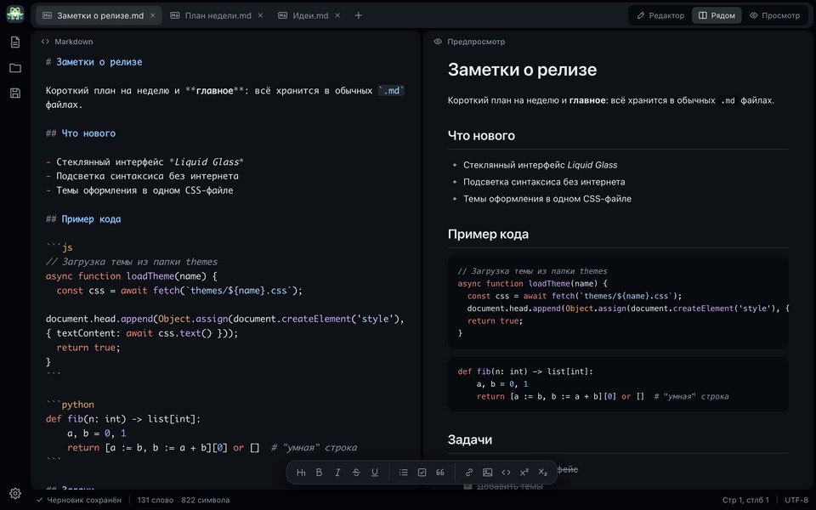Image resolution: width=816 pixels, height=510 pixels.
Task: Insert a blockquote
Action: coord(440,473)
